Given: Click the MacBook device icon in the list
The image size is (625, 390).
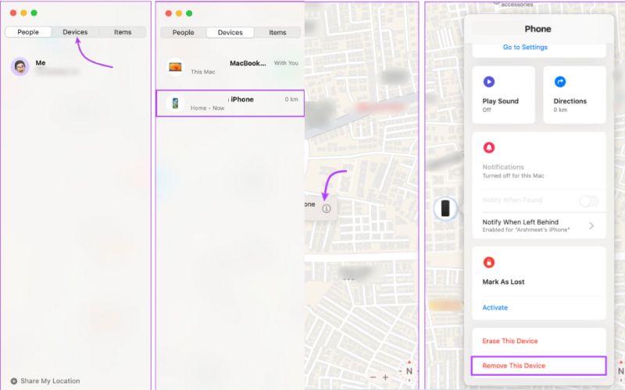Looking at the screenshot, I should [x=175, y=67].
